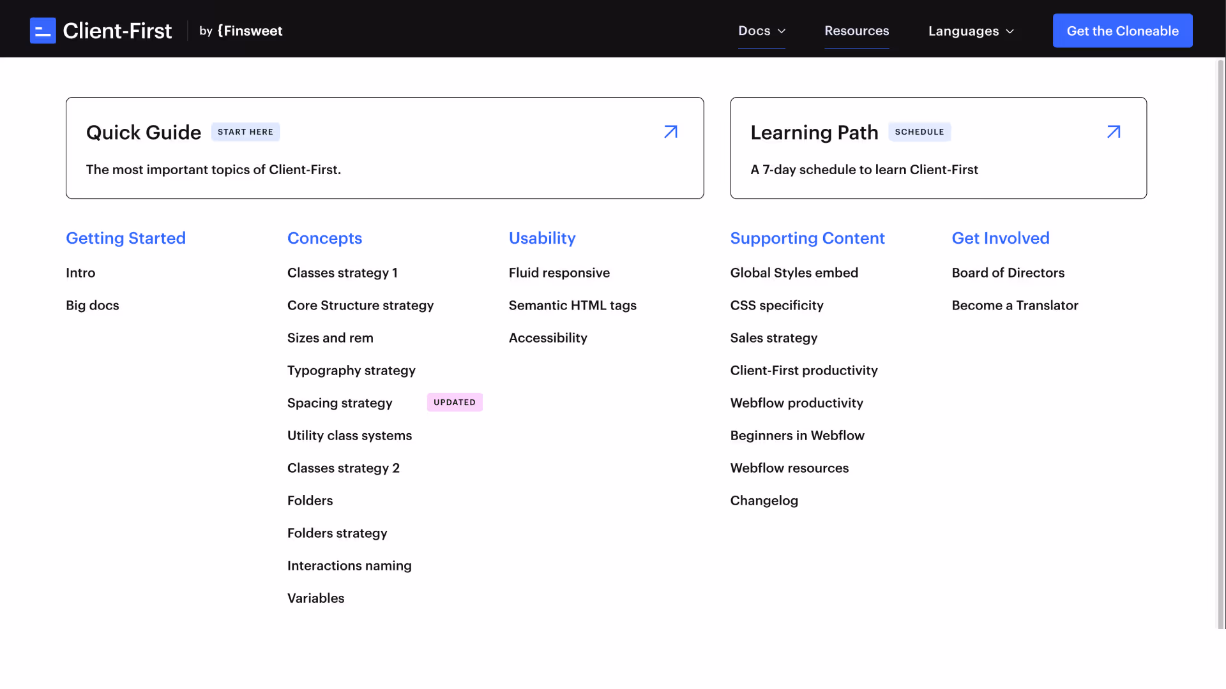The width and height of the screenshot is (1226, 689).
Task: Click the Supporting Content heading
Action: pyautogui.click(x=807, y=239)
